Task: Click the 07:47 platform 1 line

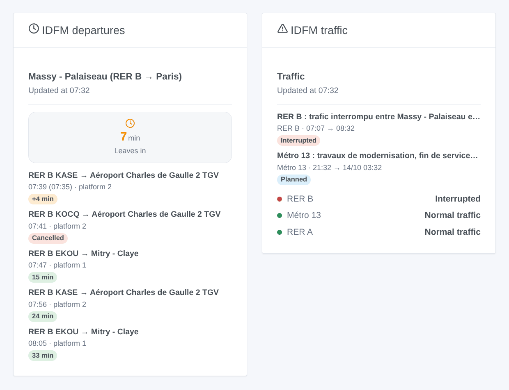Action: click(57, 265)
